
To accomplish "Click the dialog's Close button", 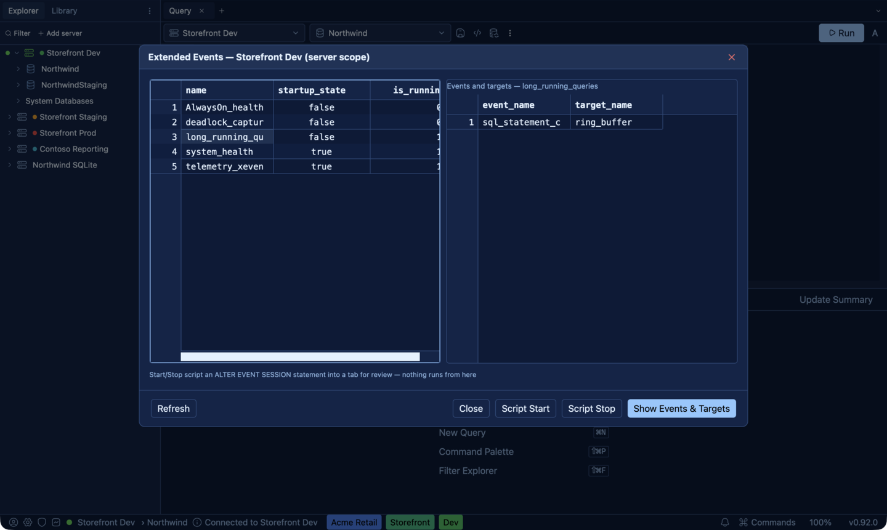I will pos(471,409).
